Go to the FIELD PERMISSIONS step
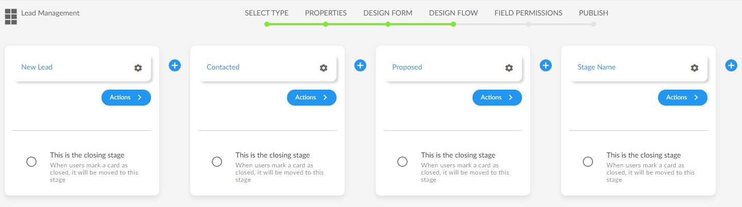 pos(528,13)
